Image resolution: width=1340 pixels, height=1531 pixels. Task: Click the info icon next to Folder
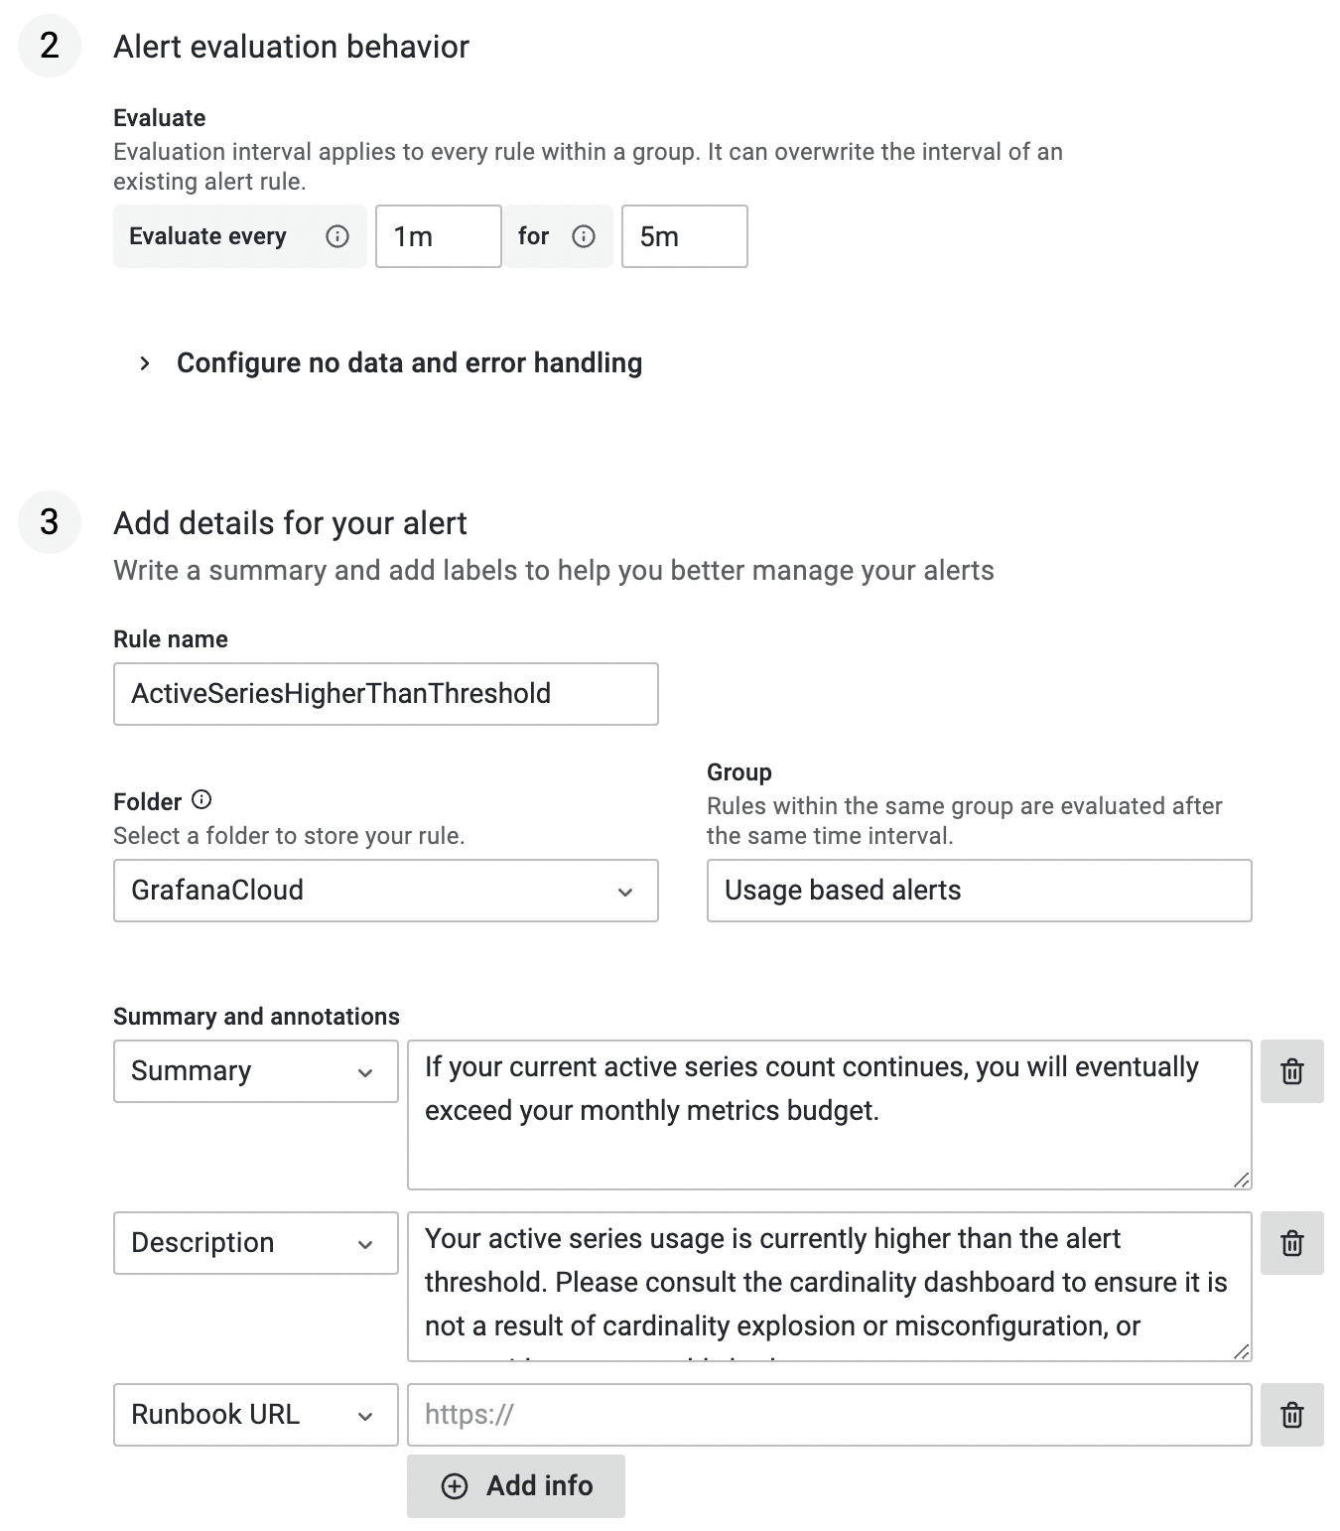(x=201, y=800)
